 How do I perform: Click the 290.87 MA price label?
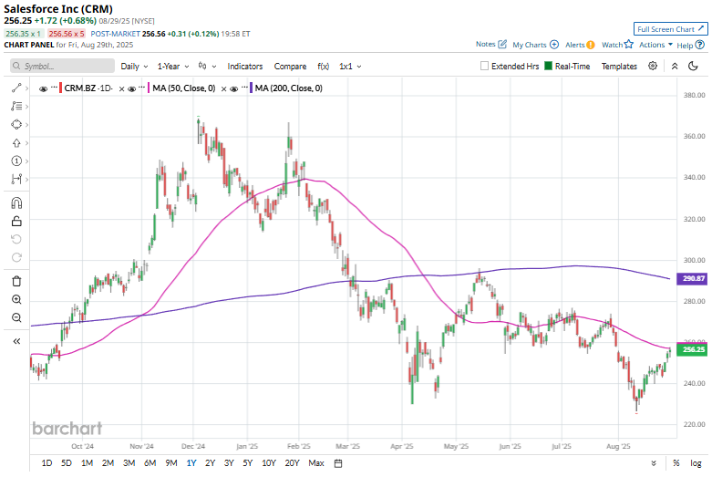point(692,278)
